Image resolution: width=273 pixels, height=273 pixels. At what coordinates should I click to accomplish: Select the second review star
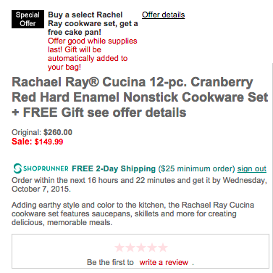pyautogui.click(x=130, y=248)
